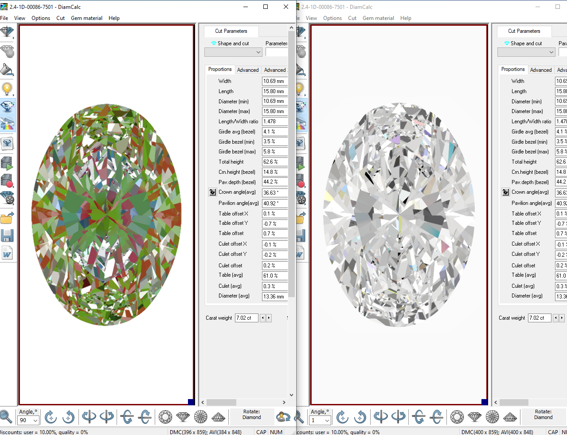Click the record movie film icon
The height and width of the screenshot is (435, 567).
tap(7, 180)
